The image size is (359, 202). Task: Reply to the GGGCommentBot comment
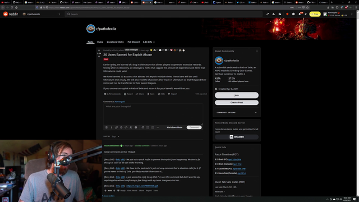pyautogui.click(x=121, y=191)
